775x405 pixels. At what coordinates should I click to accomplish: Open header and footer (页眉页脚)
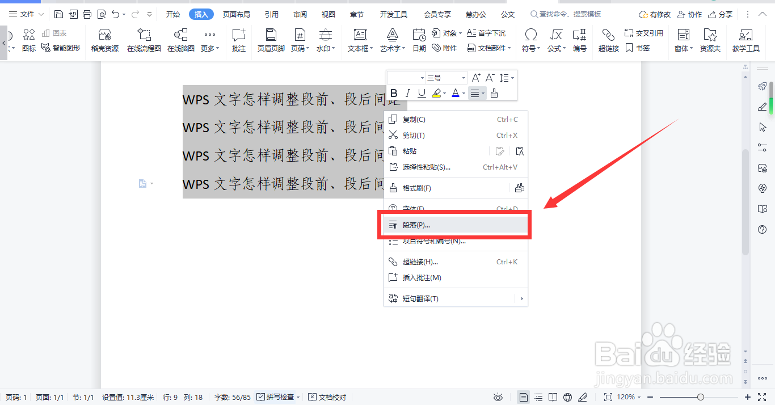coord(271,41)
